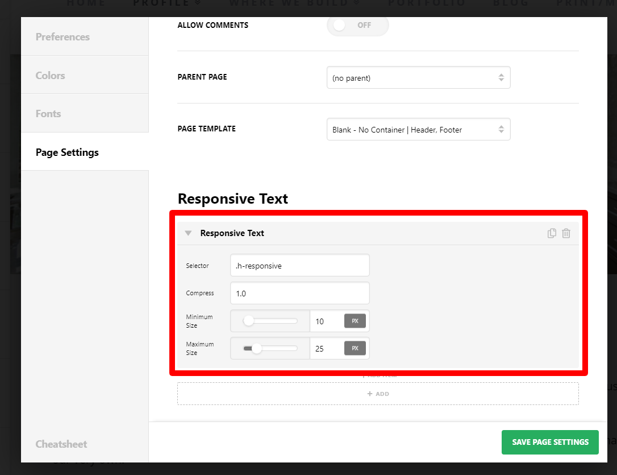This screenshot has height=475, width=617.
Task: Delete the Responsive Text item via the trash icon
Action: (x=566, y=233)
